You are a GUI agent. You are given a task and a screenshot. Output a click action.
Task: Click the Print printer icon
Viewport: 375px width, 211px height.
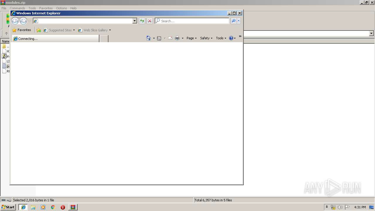pos(177,38)
